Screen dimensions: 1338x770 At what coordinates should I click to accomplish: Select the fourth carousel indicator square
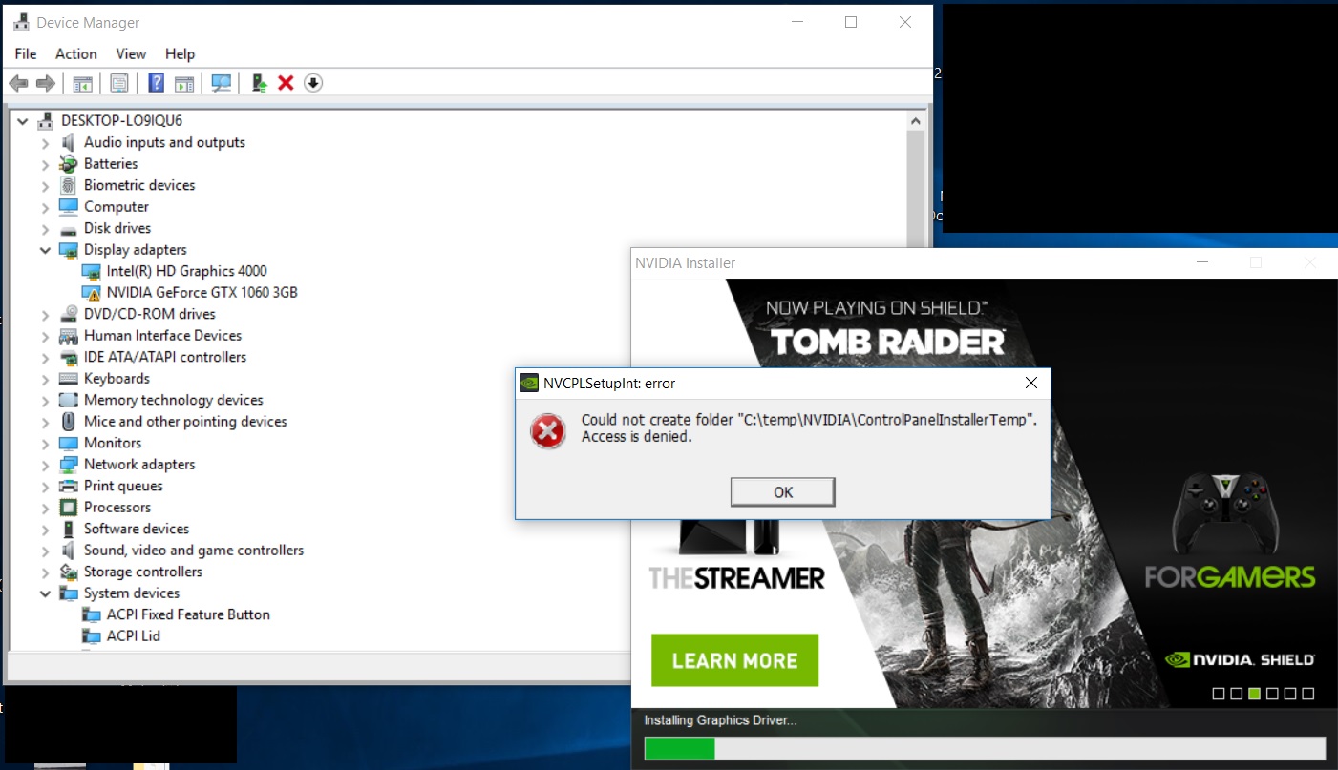tap(1272, 694)
